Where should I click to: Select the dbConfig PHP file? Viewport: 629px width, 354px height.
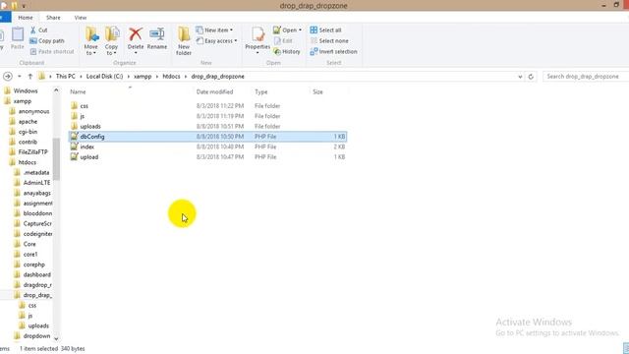(x=207, y=137)
